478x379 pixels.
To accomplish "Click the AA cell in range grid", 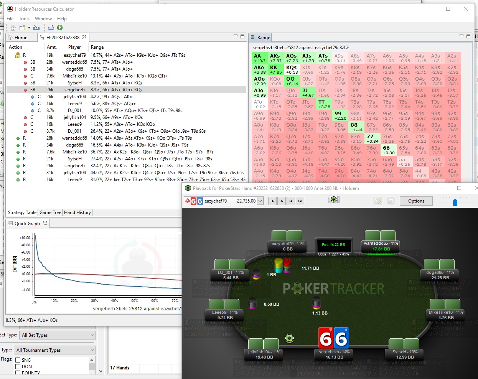I will [260, 58].
